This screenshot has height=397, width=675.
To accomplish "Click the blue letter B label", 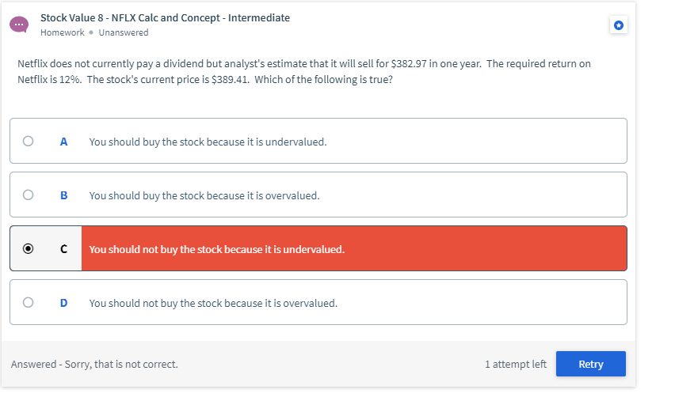I will tap(63, 195).
